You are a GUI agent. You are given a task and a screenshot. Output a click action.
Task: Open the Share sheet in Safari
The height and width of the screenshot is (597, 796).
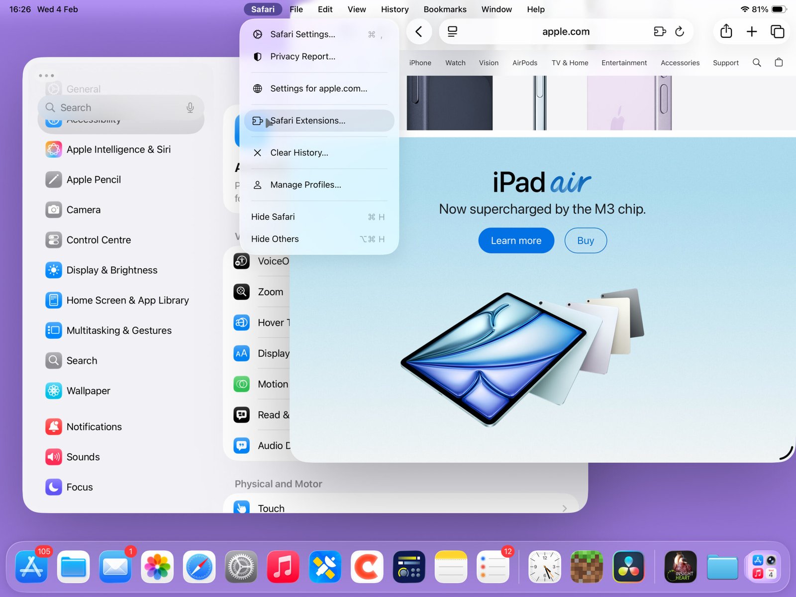coord(726,31)
